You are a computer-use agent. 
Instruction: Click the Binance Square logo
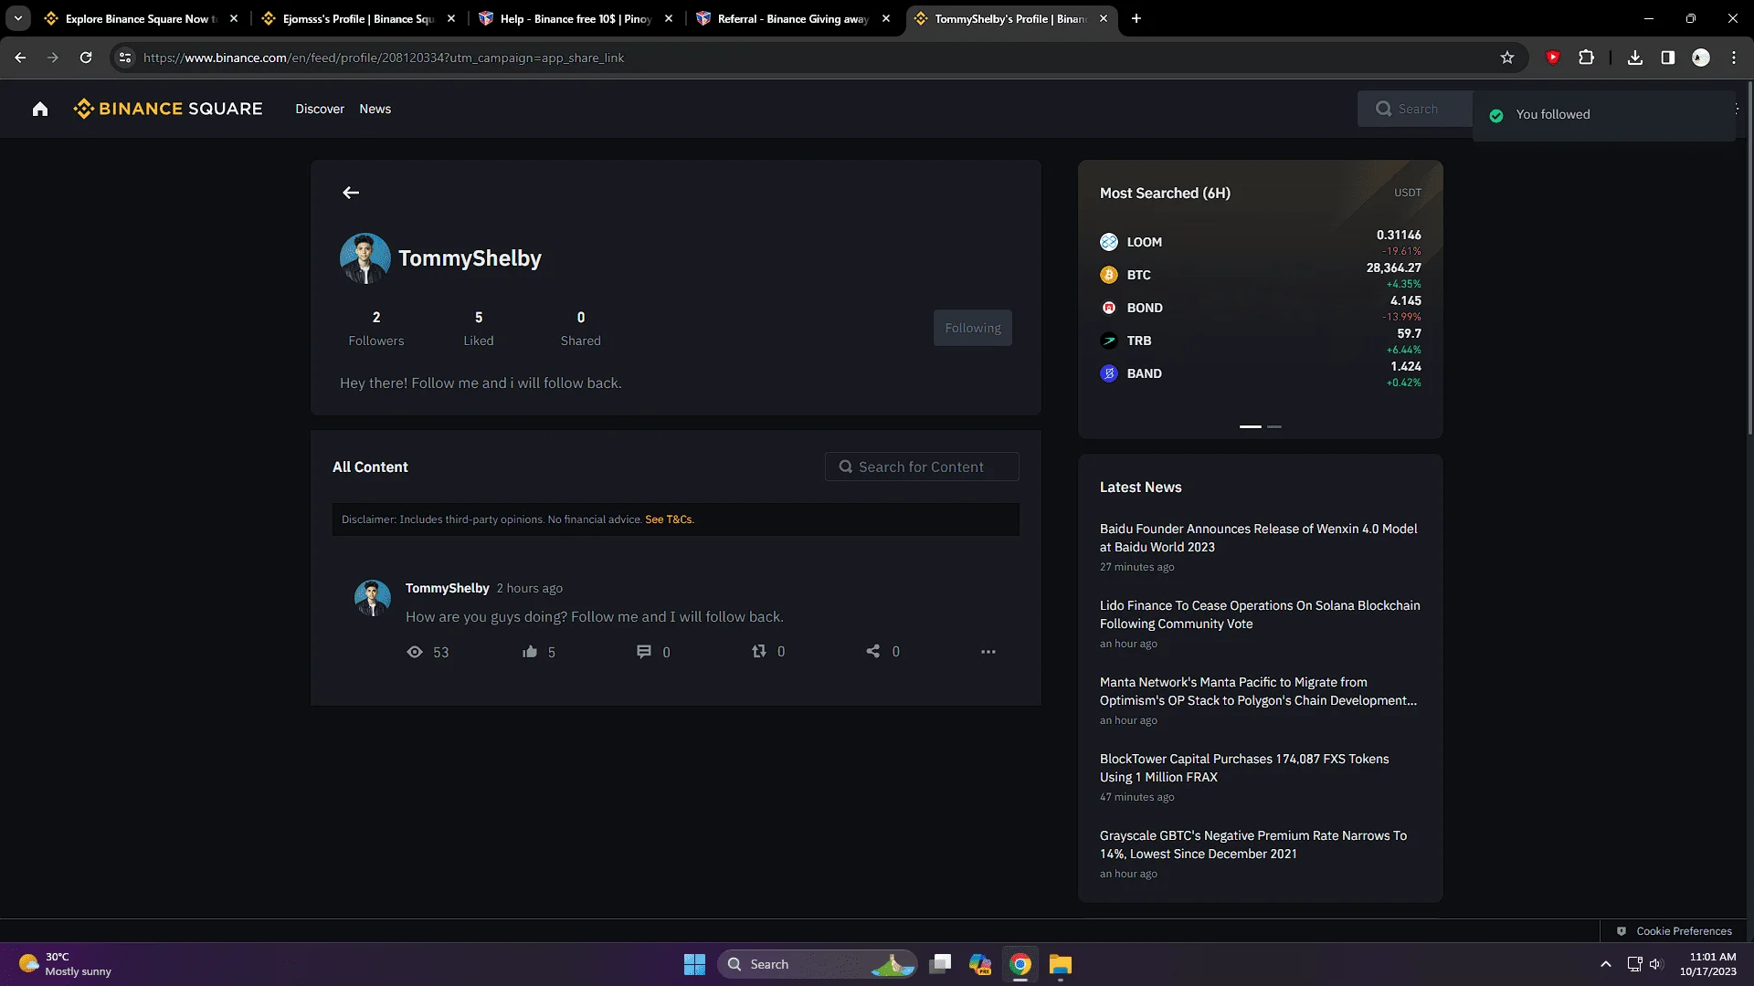point(168,109)
